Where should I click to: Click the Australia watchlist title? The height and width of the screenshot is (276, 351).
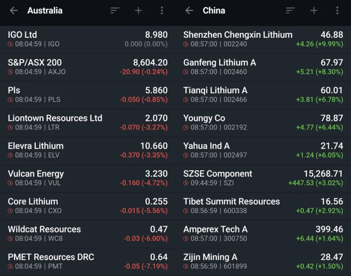click(x=45, y=10)
